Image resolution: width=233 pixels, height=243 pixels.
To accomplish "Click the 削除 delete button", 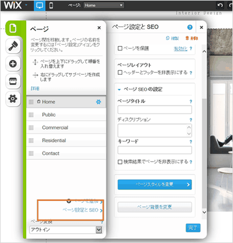I will (192, 38).
